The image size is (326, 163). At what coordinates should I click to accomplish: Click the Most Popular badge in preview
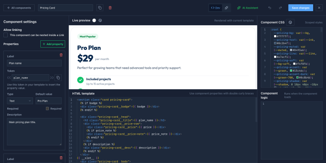[x=88, y=36]
